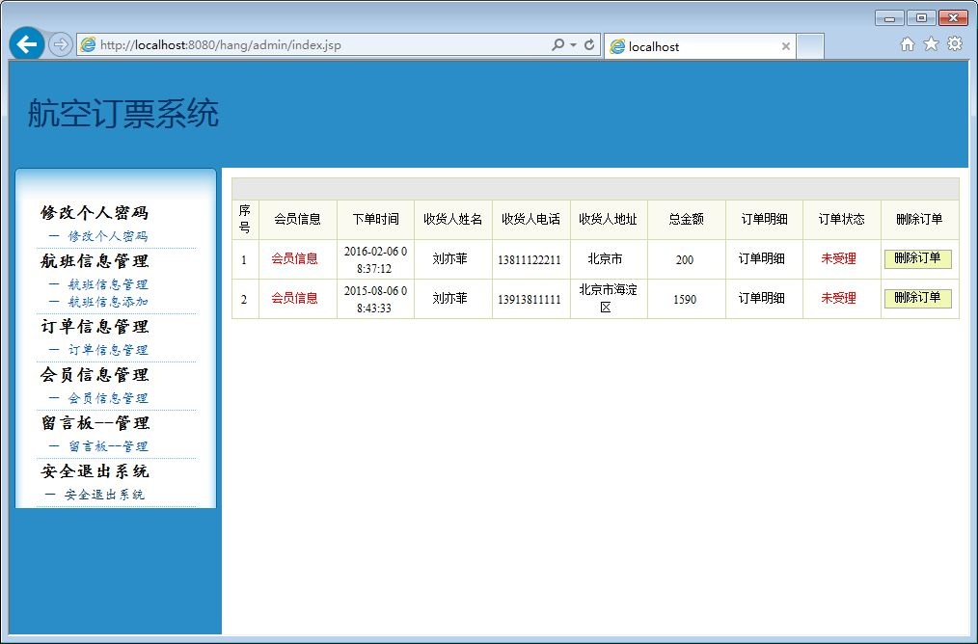Image resolution: width=978 pixels, height=644 pixels.
Task: Click the browser forward arrow button
Action: pos(61,45)
